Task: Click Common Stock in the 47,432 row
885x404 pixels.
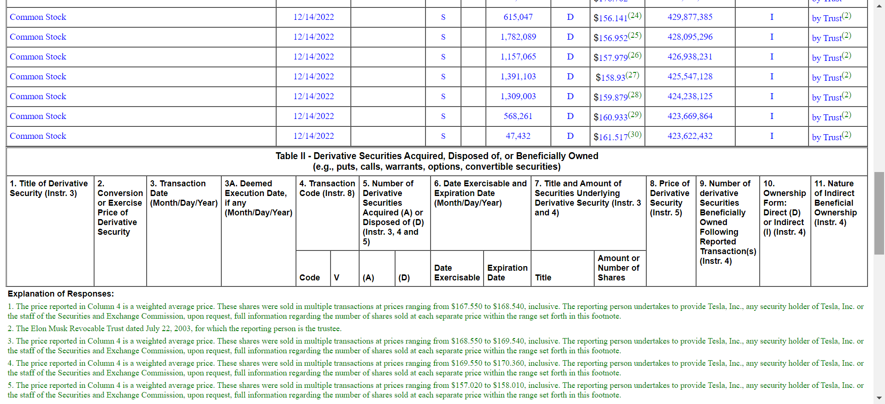Action: [38, 136]
